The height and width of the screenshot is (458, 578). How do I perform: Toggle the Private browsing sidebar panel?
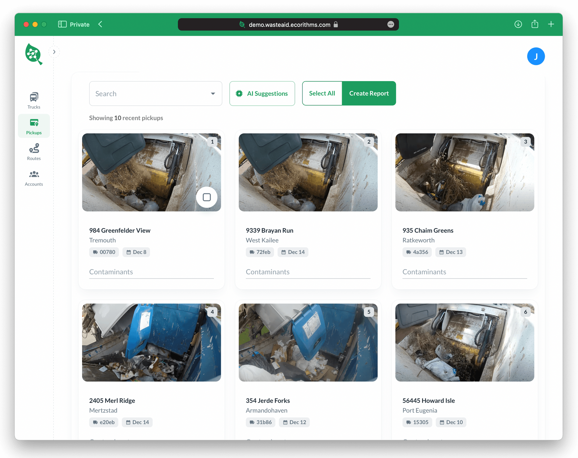[x=62, y=24]
